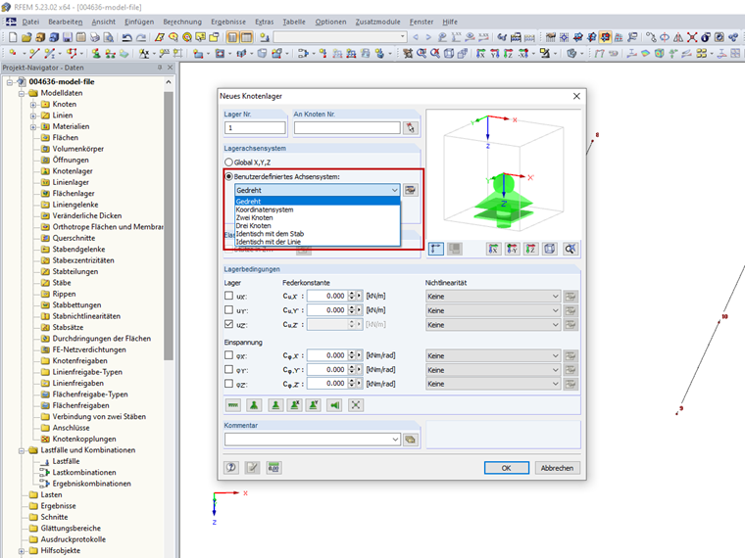Click the units and decimals icon at dialog bottom
Image resolution: width=745 pixels, height=558 pixels.
pos(273,468)
